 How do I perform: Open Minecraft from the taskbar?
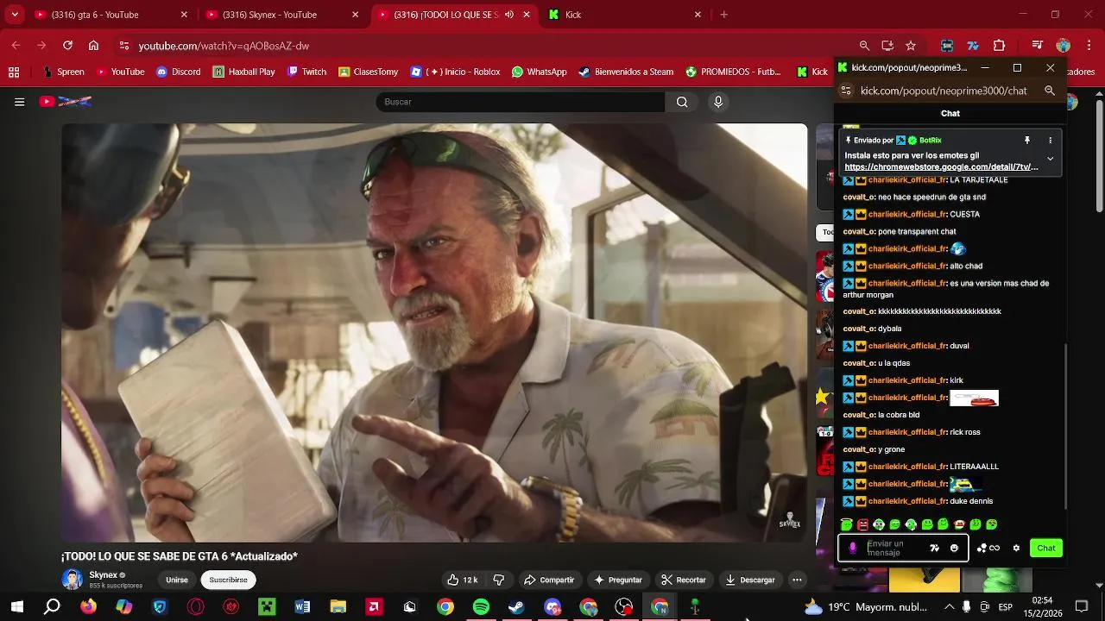pyautogui.click(x=267, y=607)
